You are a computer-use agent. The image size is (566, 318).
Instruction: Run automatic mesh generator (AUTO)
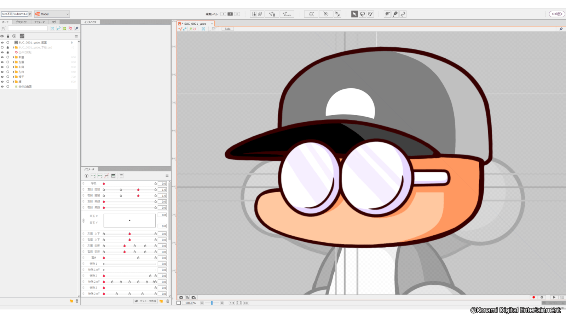point(287,14)
